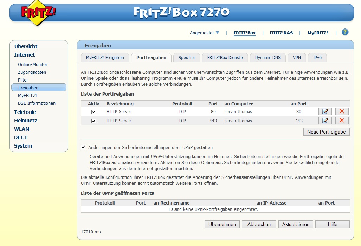The height and width of the screenshot is (246, 361).
Task: Click the an Computer column header
Action: [239, 104]
